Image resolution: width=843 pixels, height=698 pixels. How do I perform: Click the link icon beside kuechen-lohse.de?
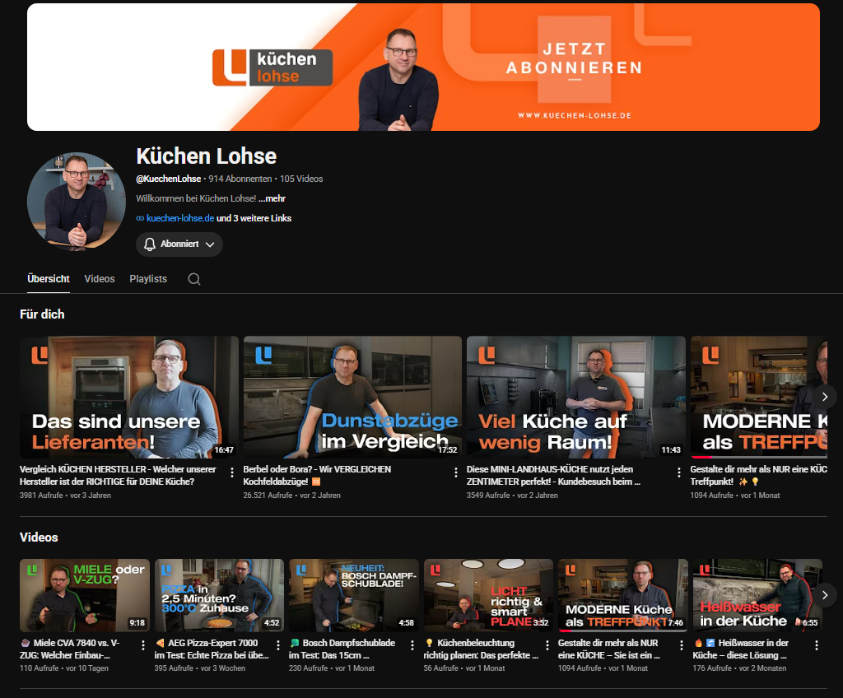pos(140,218)
